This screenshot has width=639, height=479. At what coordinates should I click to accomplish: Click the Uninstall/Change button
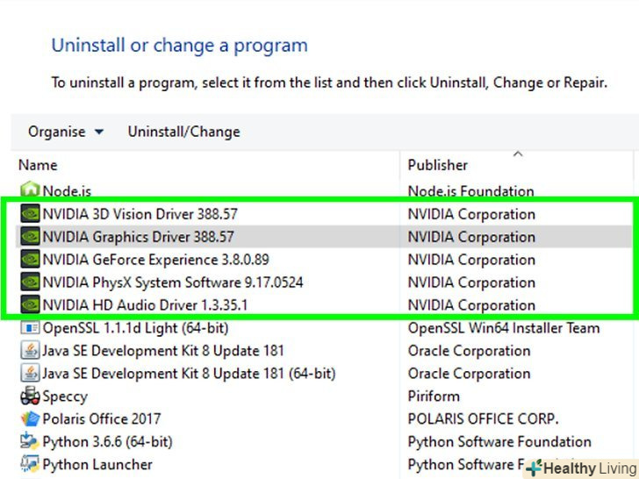tap(183, 132)
